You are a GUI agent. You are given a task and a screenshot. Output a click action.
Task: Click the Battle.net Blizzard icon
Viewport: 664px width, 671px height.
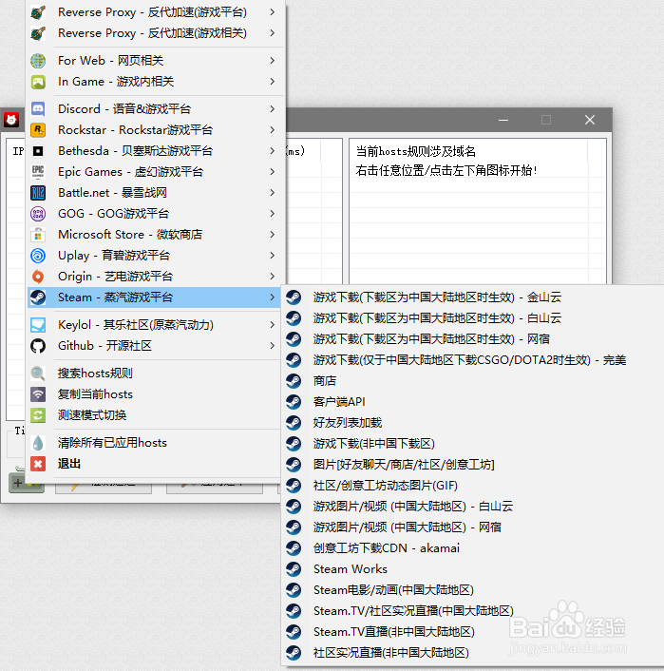[38, 193]
